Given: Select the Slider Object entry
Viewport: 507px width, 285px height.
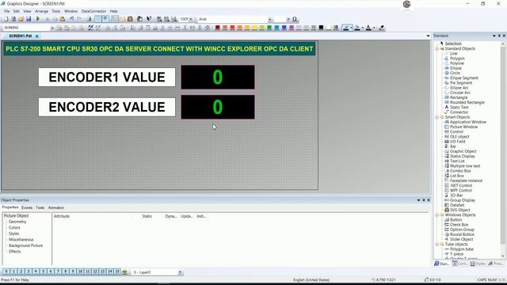Looking at the screenshot, I should click(461, 239).
